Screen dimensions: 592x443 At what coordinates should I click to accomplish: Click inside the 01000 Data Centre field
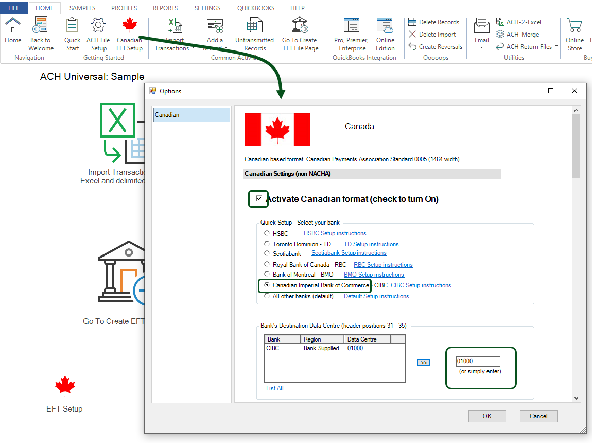[477, 361]
